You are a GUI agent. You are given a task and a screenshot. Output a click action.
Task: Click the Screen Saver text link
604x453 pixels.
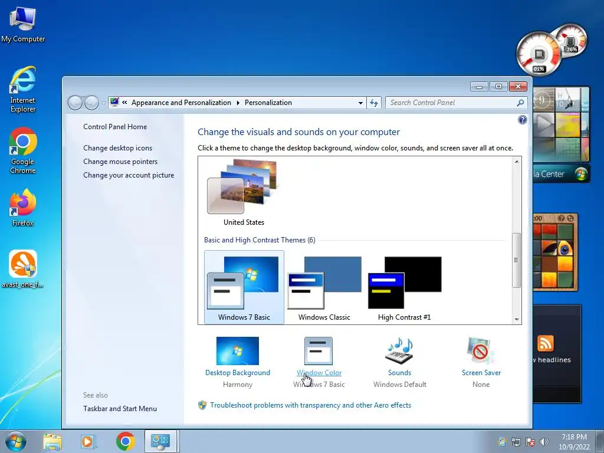click(x=481, y=373)
